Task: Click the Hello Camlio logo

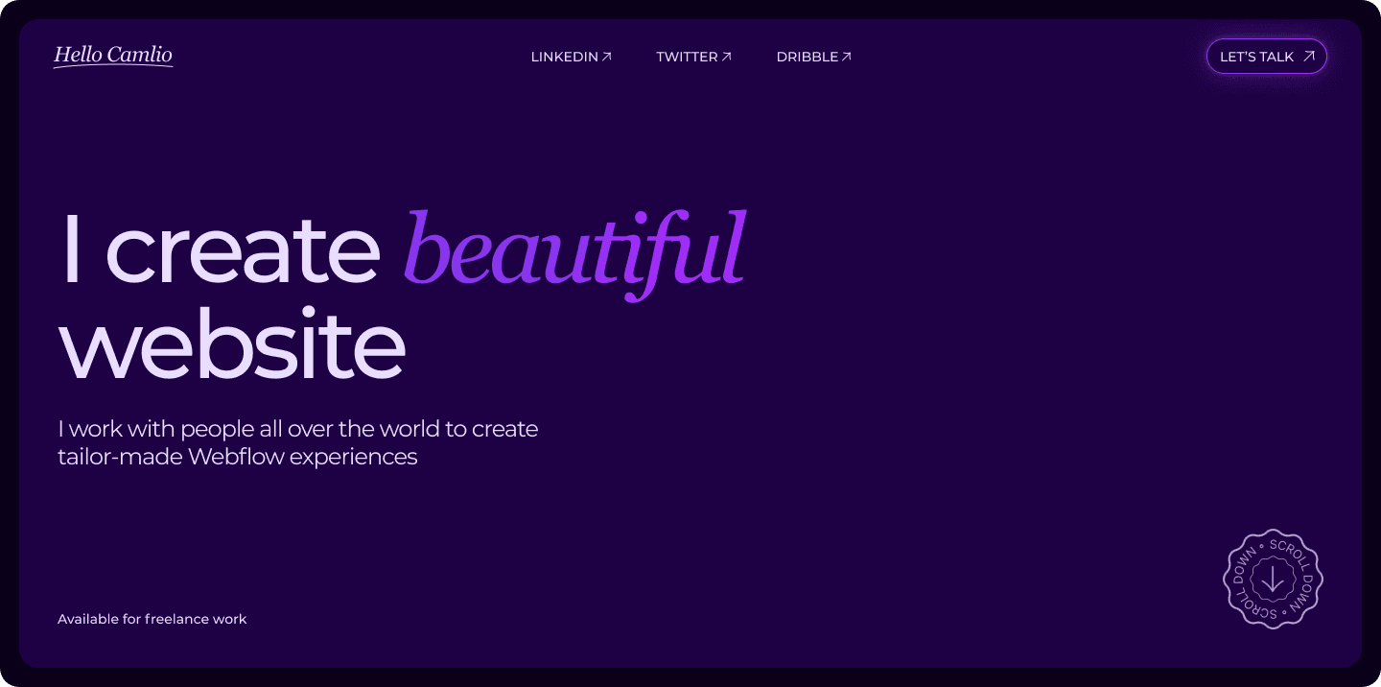Action: [x=112, y=54]
